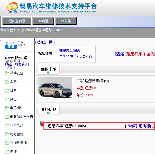Image resolution: width=155 pixels, height=154 pixels.
Task: Open the 维修手册/诊断 link
Action: click(139, 126)
